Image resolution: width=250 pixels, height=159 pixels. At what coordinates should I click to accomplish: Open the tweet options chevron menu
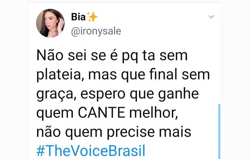tap(211, 17)
